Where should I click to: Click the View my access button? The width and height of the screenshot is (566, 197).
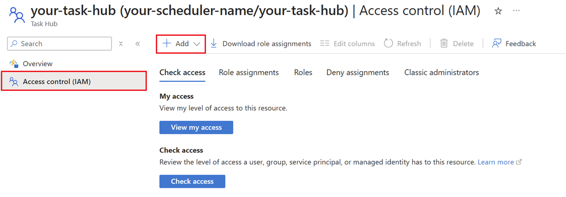(x=196, y=128)
